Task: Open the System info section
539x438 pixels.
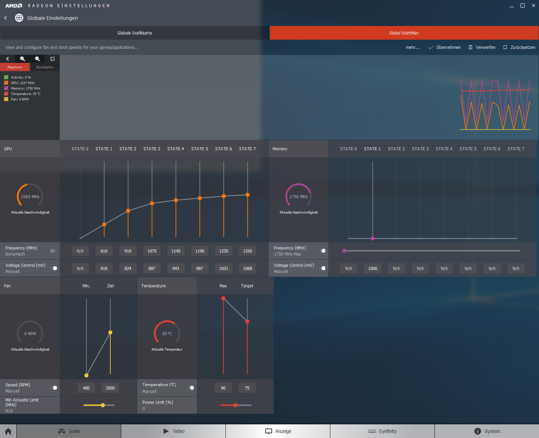Action: click(x=487, y=431)
